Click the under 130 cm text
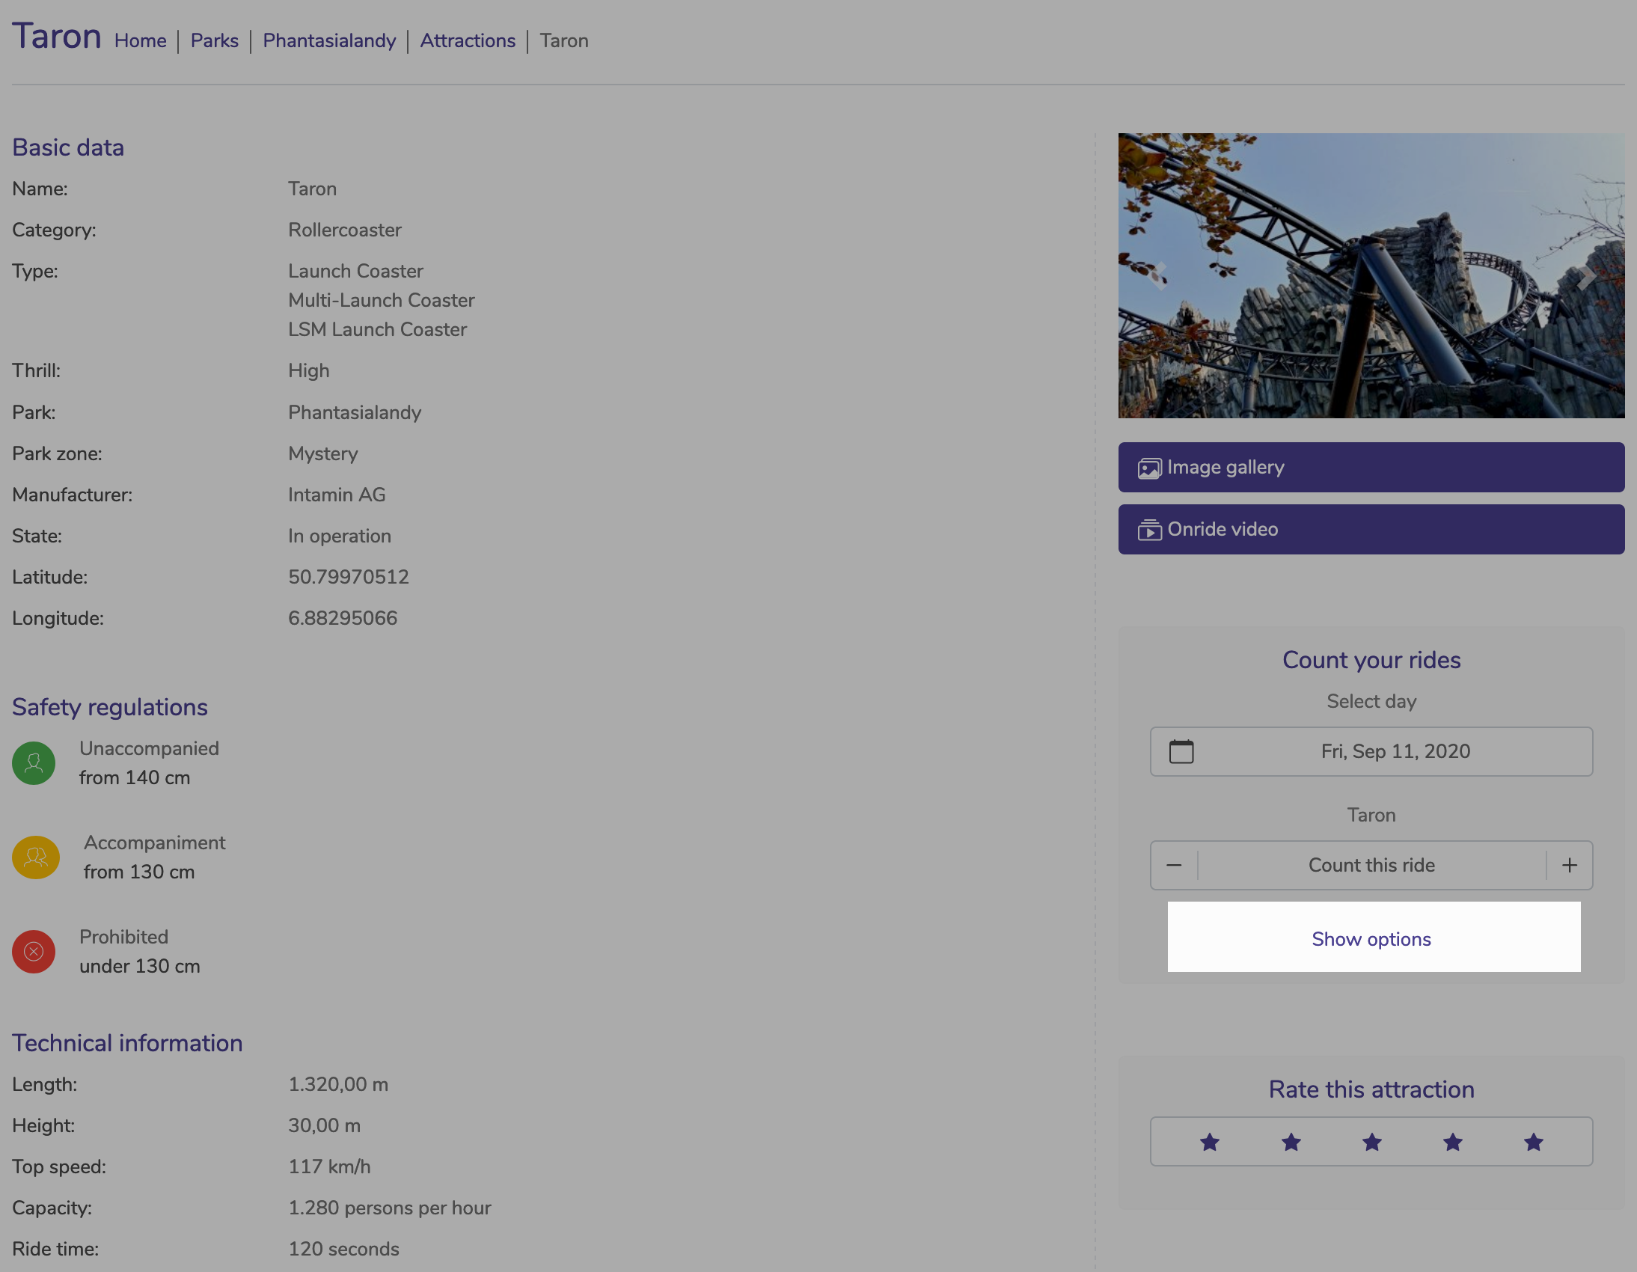This screenshot has width=1637, height=1272. (x=139, y=967)
